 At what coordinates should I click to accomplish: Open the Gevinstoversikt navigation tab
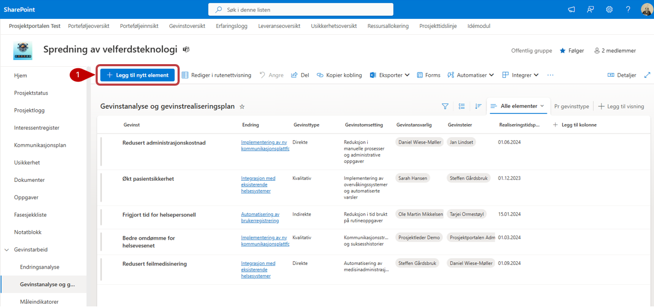pos(186,26)
